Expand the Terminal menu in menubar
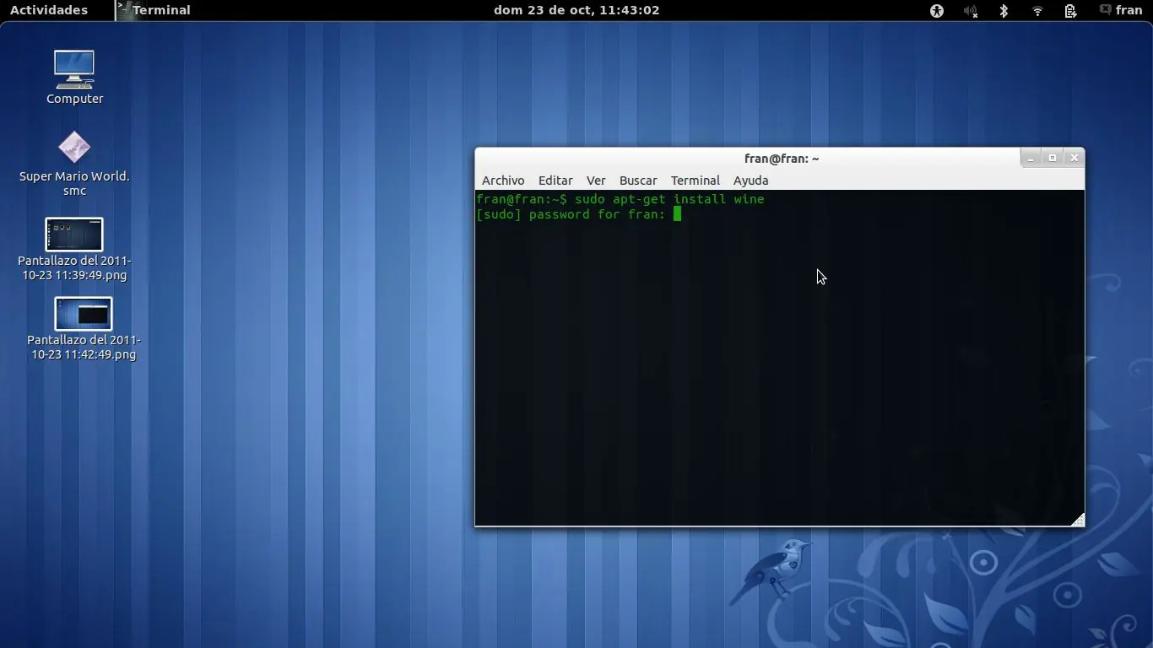This screenshot has width=1153, height=648. click(x=696, y=181)
